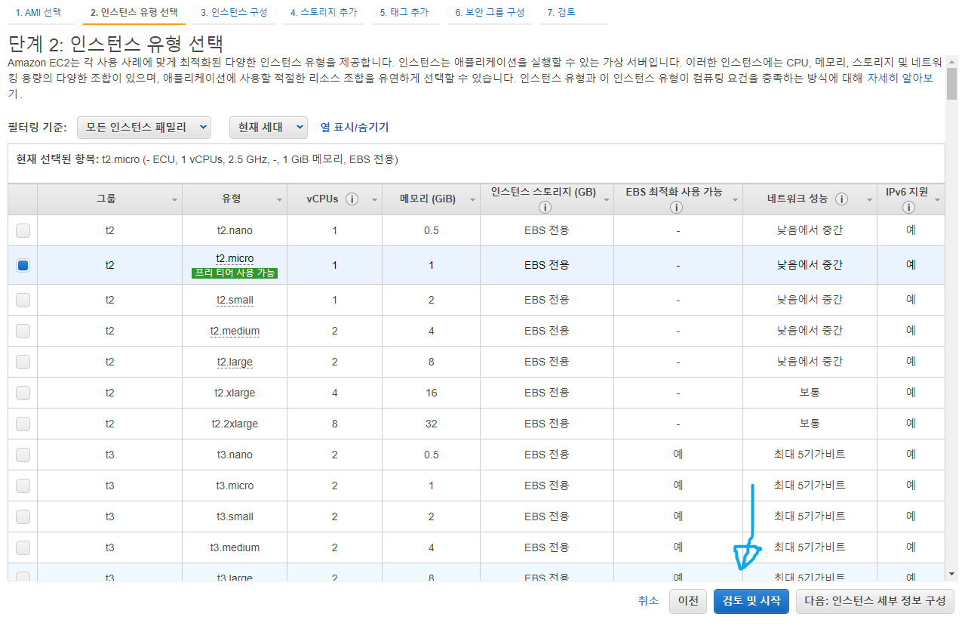Tick the t3.small instance checkbox

click(23, 516)
